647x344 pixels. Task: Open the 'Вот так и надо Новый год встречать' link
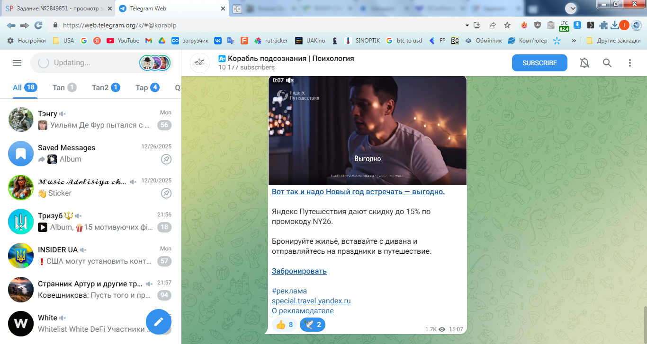point(358,192)
